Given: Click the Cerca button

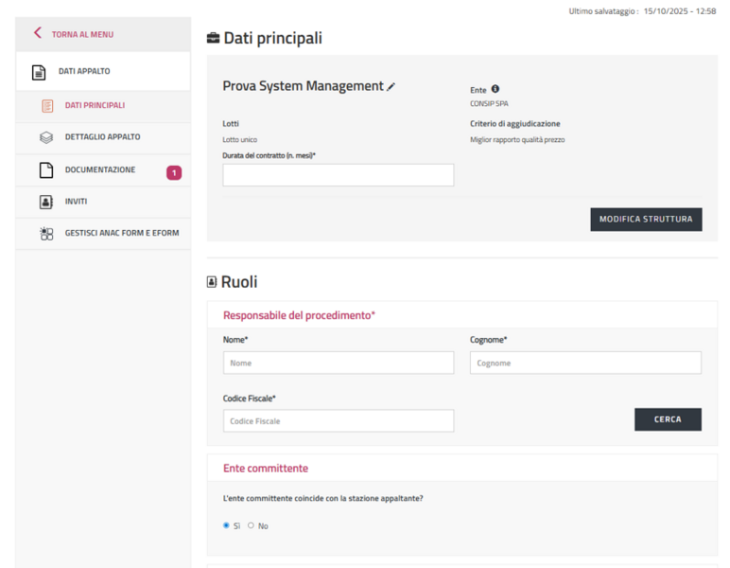Looking at the screenshot, I should pos(668,419).
